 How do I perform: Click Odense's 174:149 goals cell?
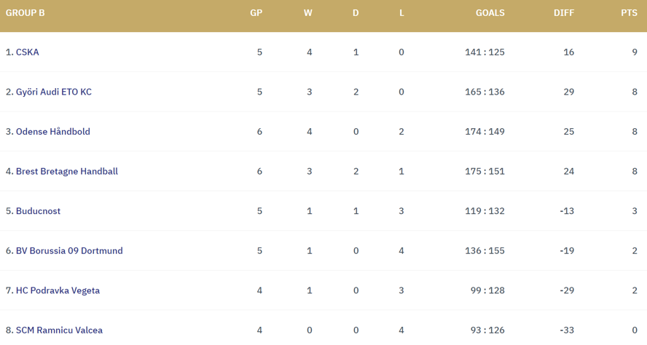(x=485, y=132)
